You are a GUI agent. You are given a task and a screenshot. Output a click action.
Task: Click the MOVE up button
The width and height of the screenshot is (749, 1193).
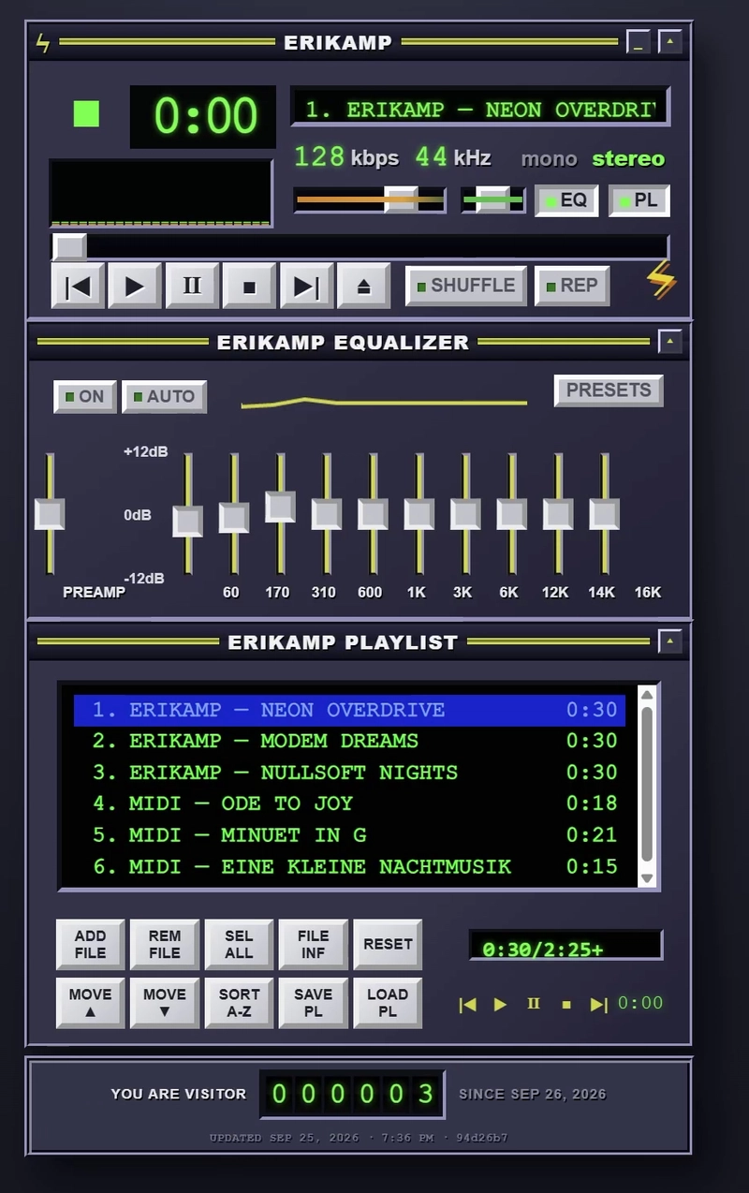coord(90,1003)
